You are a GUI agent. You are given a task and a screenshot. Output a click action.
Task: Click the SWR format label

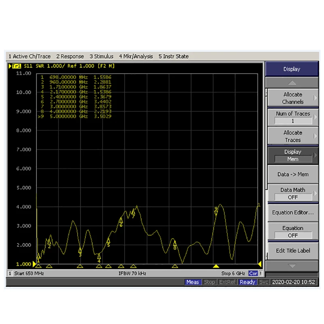40,66
